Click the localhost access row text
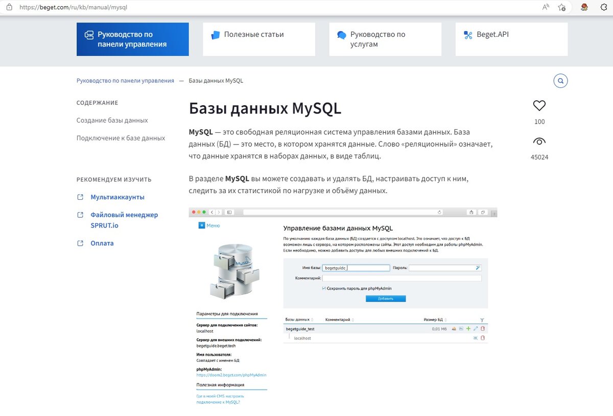Screen dimensions: 613x416 pos(302,338)
